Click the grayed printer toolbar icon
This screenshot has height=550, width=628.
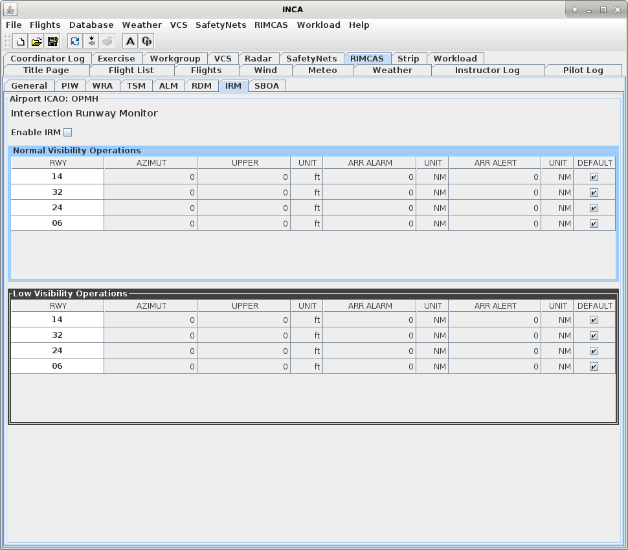click(107, 41)
